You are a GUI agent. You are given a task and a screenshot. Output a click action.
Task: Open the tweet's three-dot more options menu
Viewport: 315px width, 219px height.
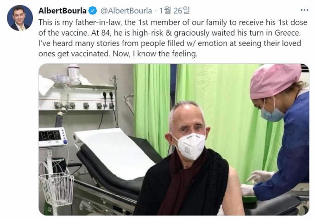(x=304, y=10)
